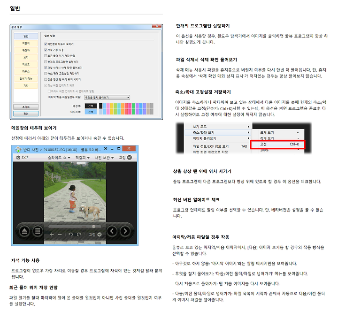Select the 책갈피 settings tab

[x=26, y=43]
